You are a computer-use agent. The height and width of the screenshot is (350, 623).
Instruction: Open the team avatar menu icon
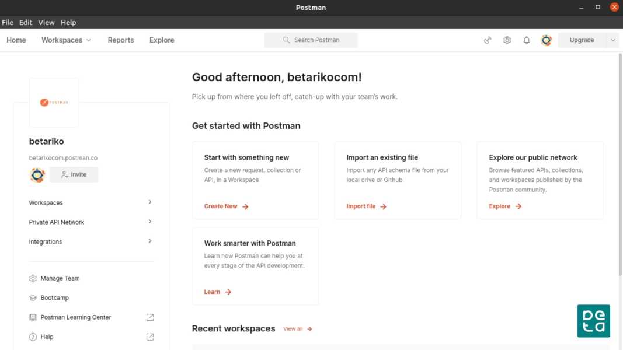click(x=546, y=40)
